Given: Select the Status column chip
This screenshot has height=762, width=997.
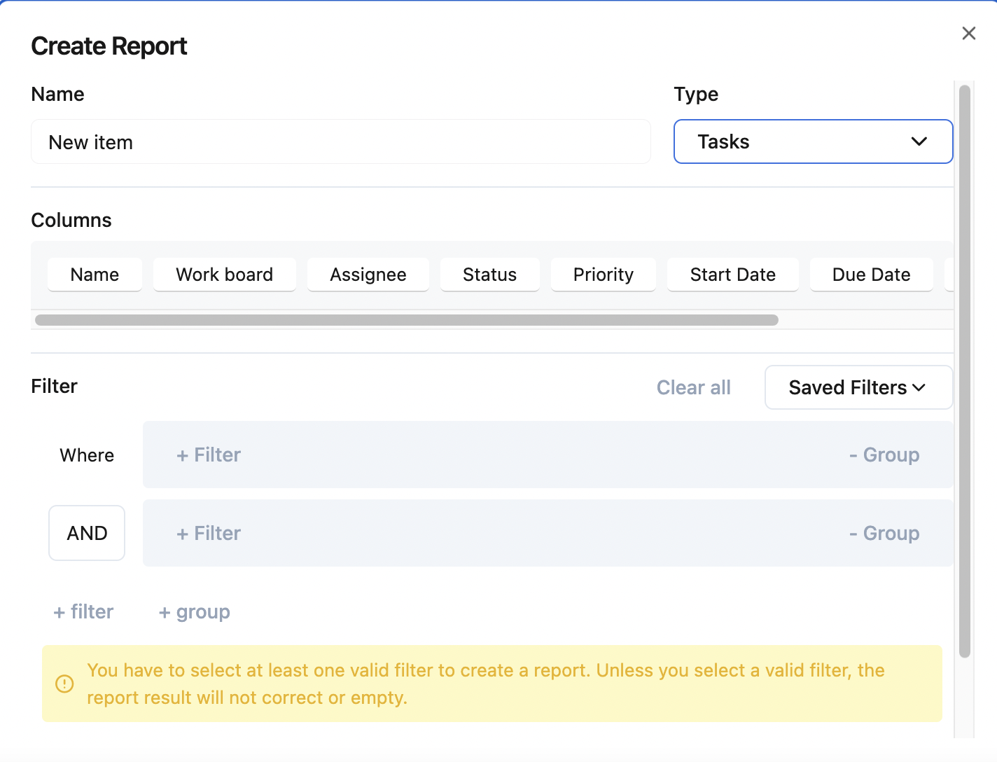Looking at the screenshot, I should tap(489, 275).
